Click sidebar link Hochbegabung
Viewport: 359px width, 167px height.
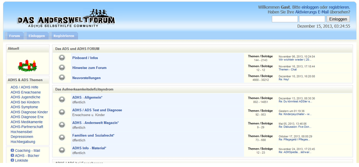tap(23, 142)
